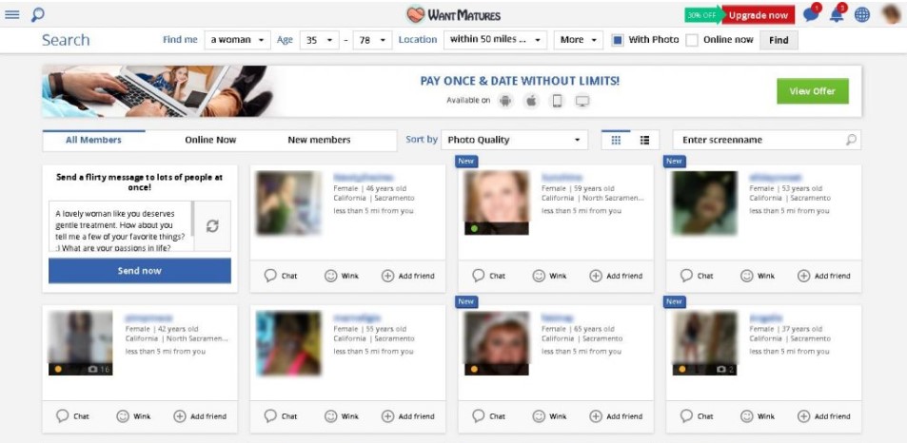Click the Apple availability icon
Viewport: 907px width, 443px height.
click(x=531, y=101)
